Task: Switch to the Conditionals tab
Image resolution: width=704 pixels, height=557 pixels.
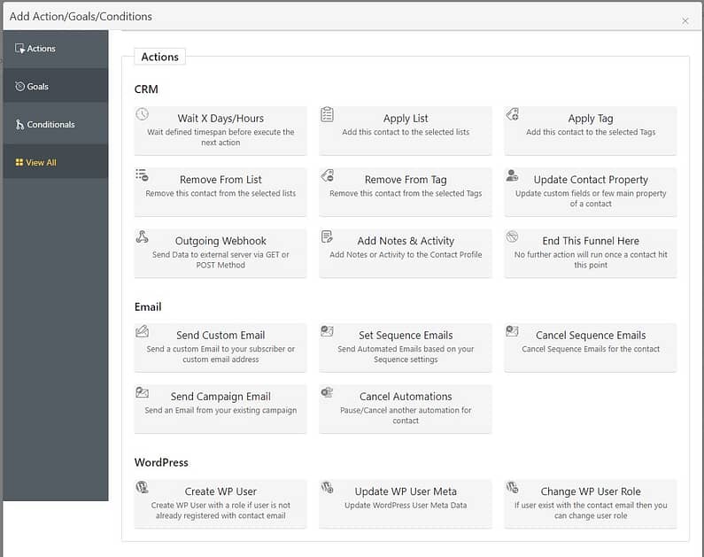Action: point(56,124)
